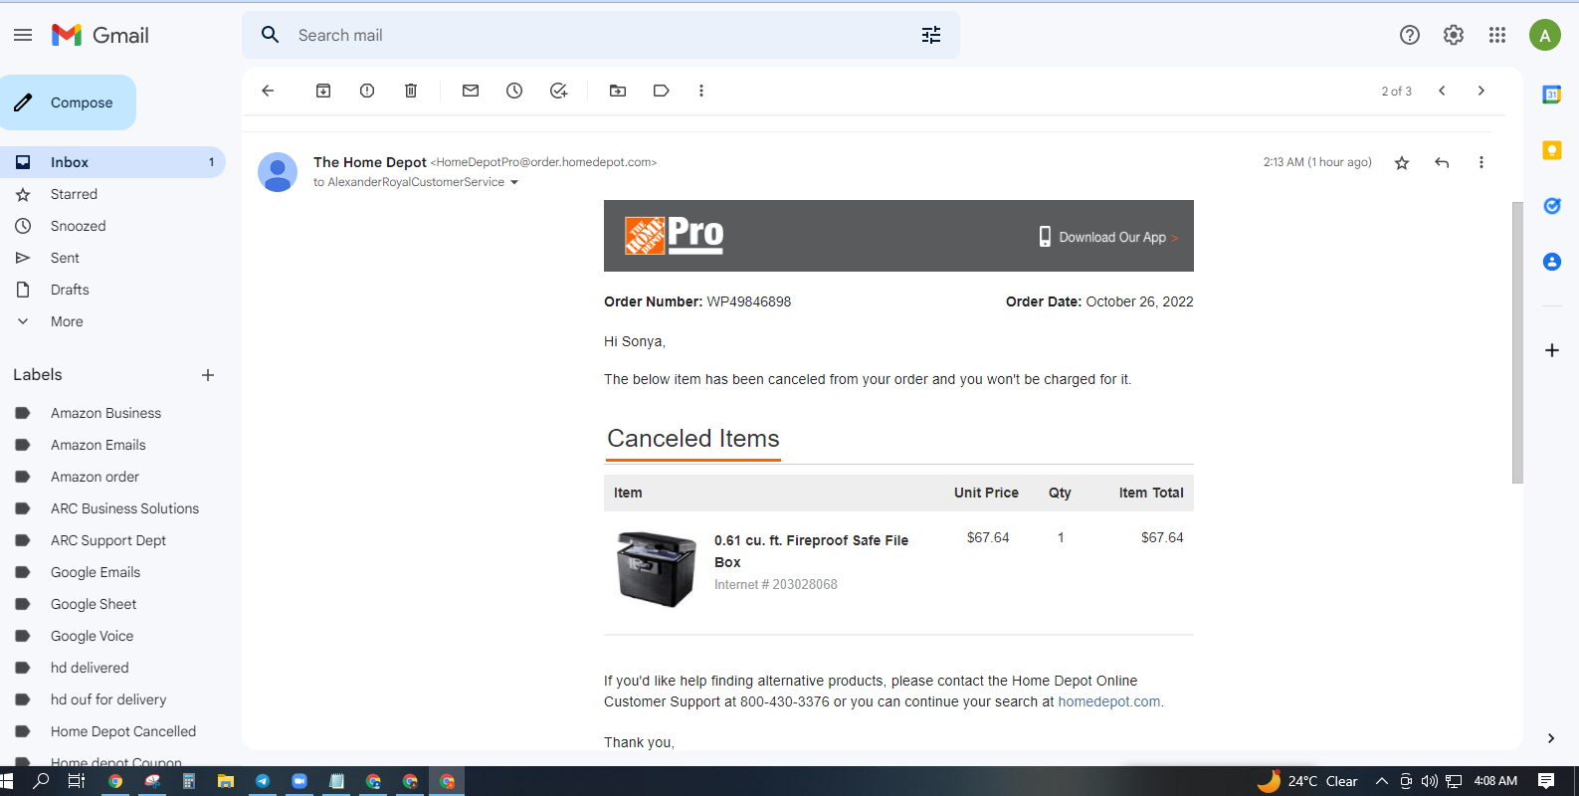Open Google Contacts side panel

[x=1552, y=262]
